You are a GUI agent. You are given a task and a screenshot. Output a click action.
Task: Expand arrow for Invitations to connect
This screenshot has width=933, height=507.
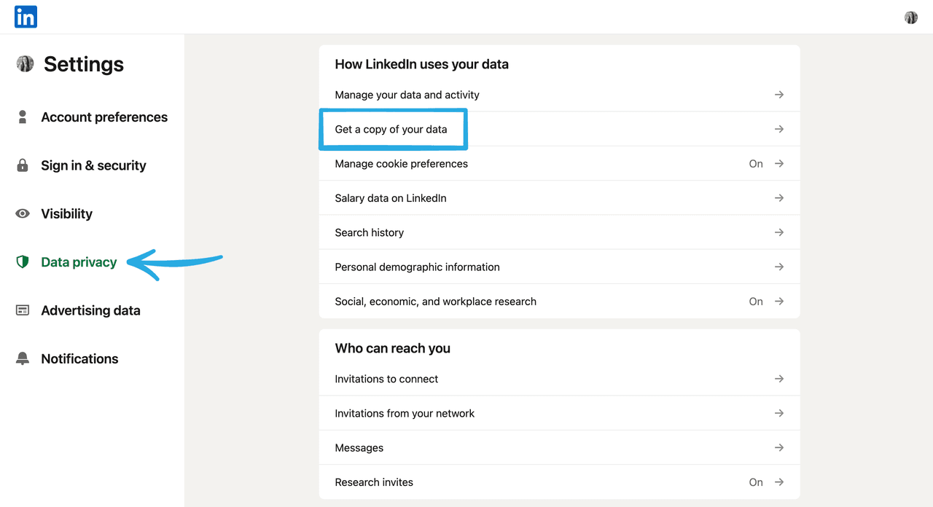point(779,379)
